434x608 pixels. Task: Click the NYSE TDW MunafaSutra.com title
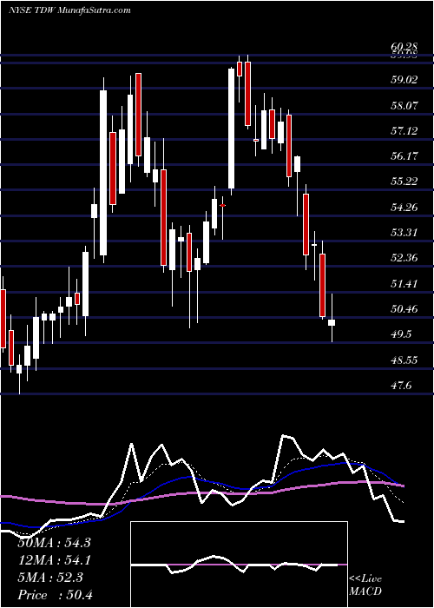coord(69,10)
